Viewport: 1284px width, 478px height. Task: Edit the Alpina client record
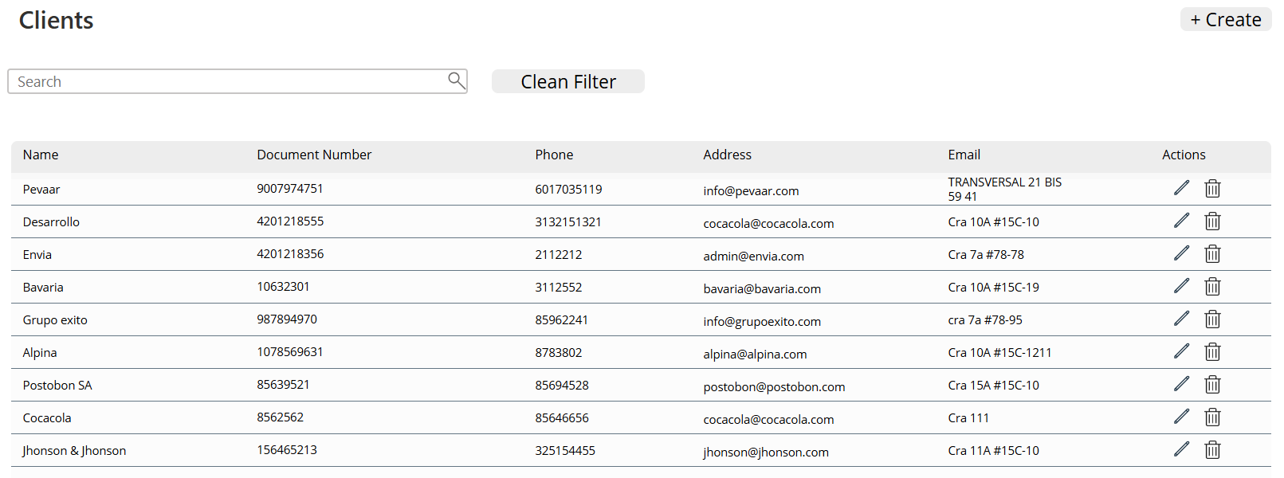click(x=1181, y=351)
